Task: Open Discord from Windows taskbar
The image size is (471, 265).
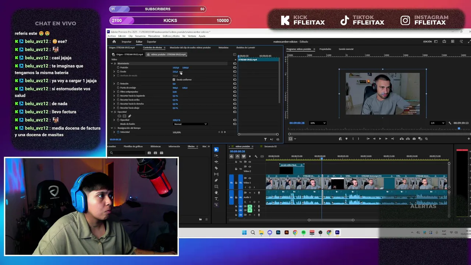Action: click(270, 233)
